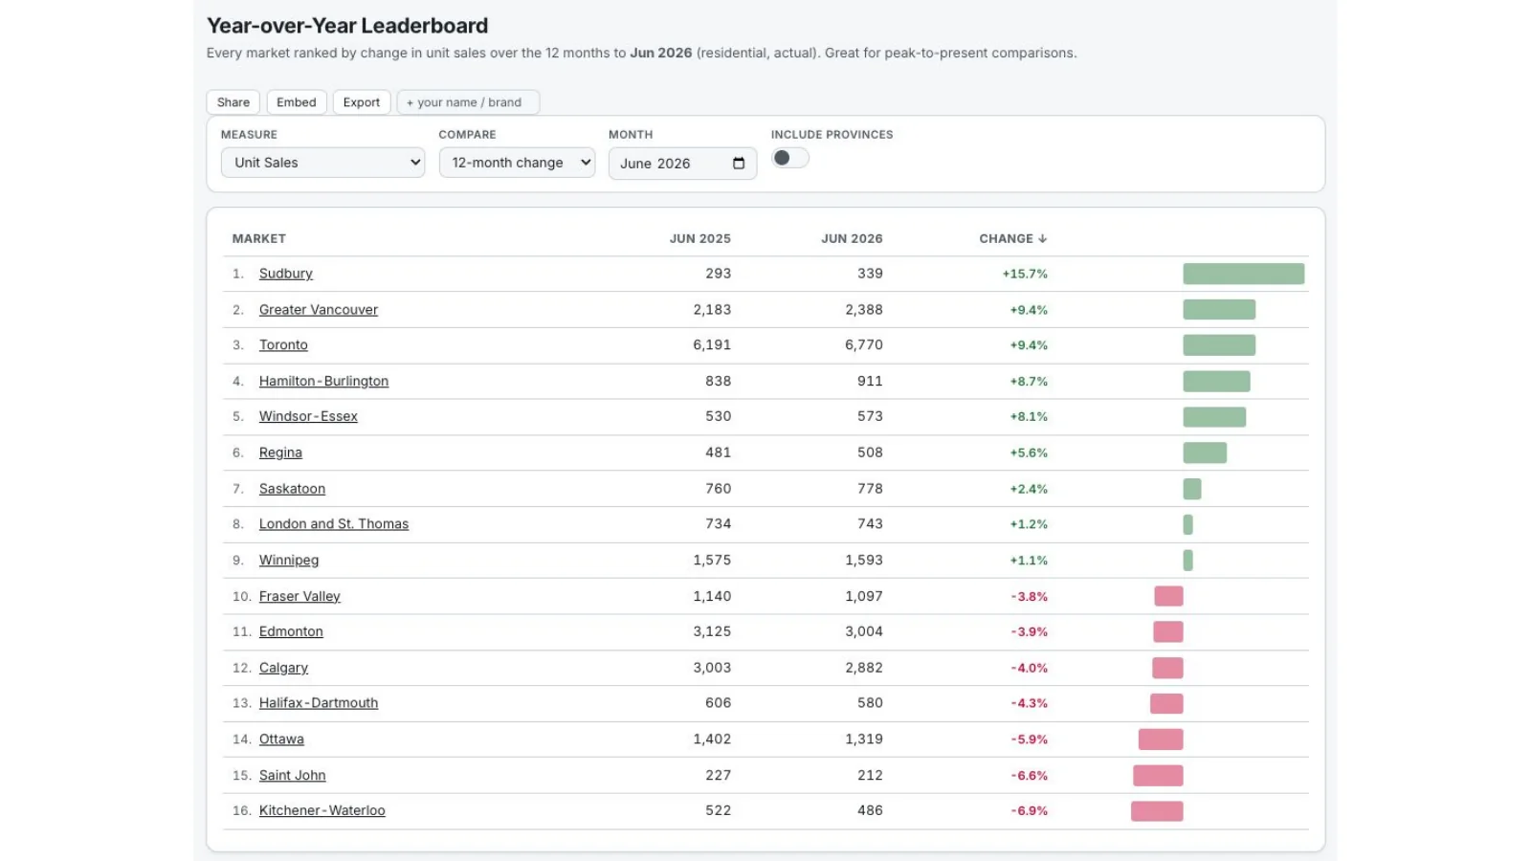Open the Ottawa market link
This screenshot has height=861, width=1531.
click(x=281, y=740)
